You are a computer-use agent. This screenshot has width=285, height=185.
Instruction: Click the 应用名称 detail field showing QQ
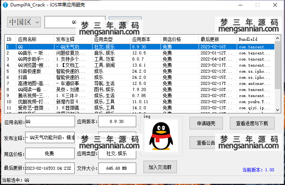click(50, 121)
